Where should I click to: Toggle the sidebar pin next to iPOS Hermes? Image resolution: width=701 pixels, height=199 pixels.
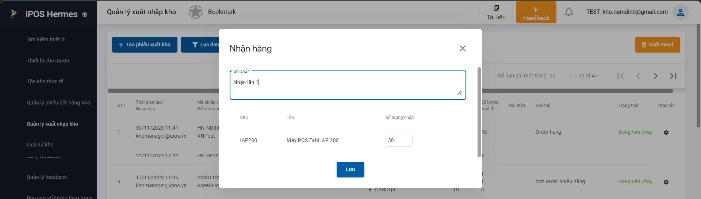[85, 15]
